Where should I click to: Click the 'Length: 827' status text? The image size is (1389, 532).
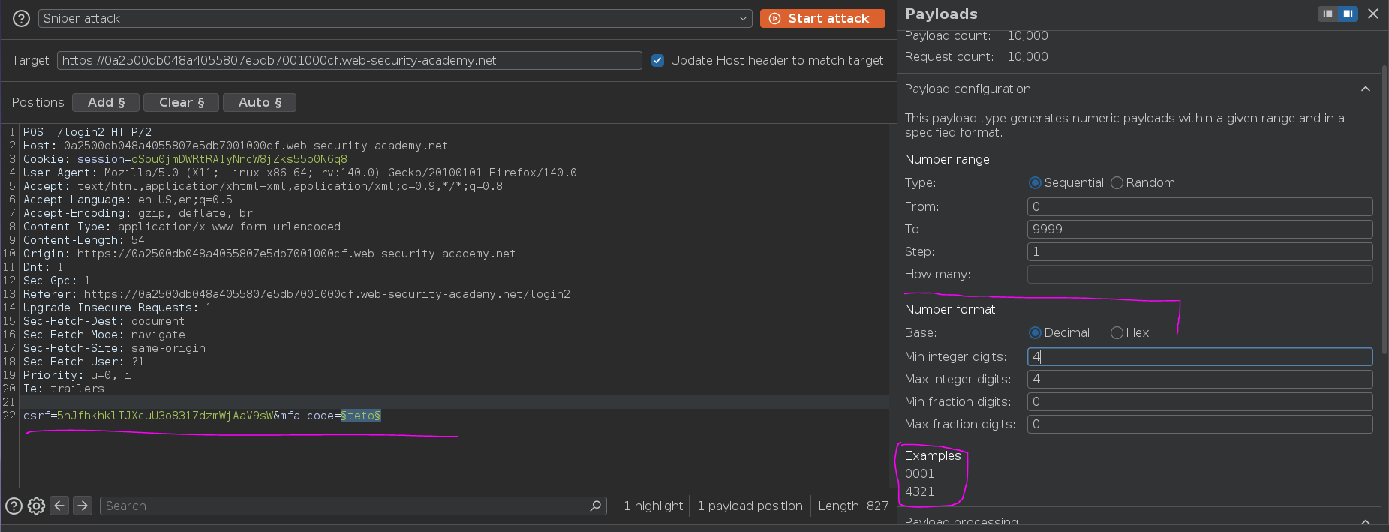[853, 506]
